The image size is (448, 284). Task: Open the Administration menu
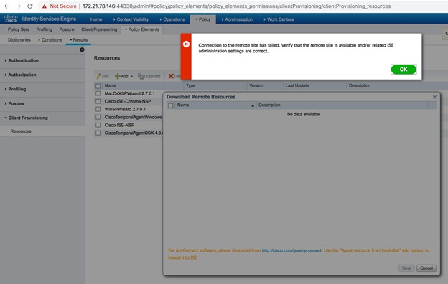tap(237, 19)
